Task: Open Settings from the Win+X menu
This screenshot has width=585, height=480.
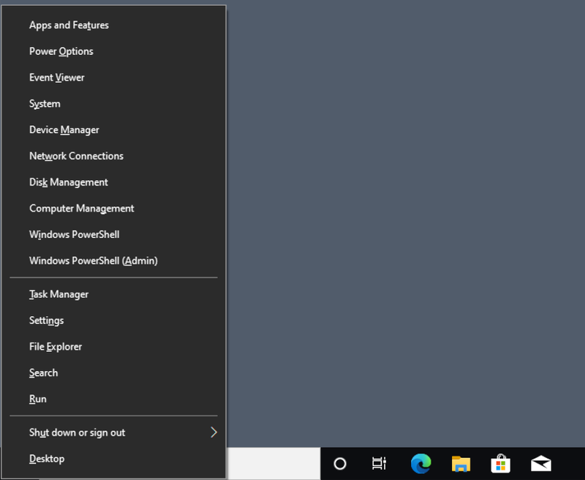Action: (113, 320)
